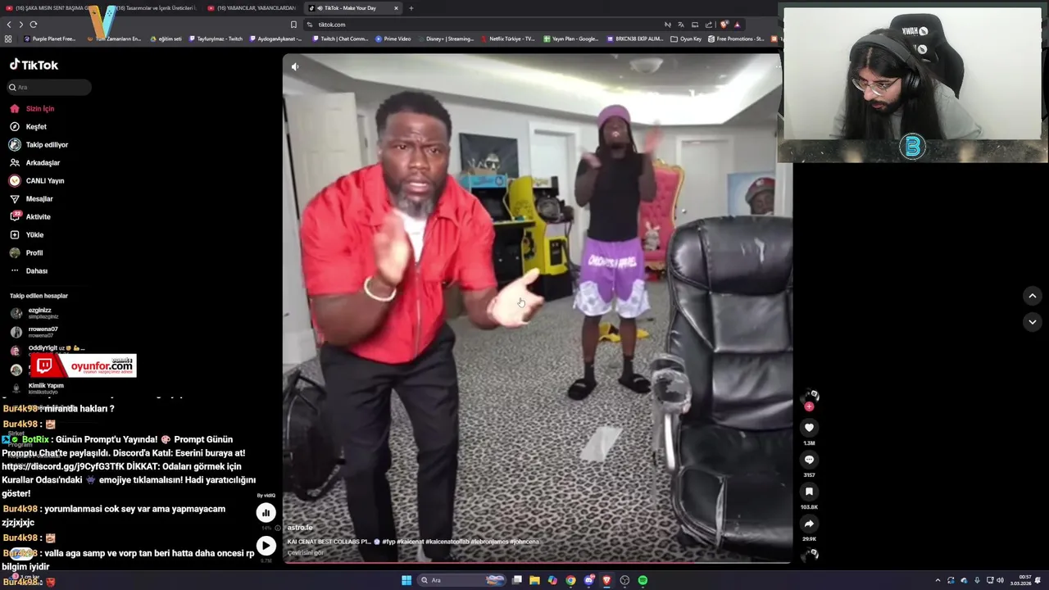The height and width of the screenshot is (590, 1049).
Task: Open Keşfet in the sidebar
Action: pyautogui.click(x=29, y=127)
